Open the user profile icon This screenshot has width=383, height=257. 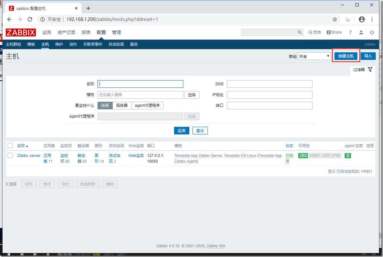coord(361,32)
